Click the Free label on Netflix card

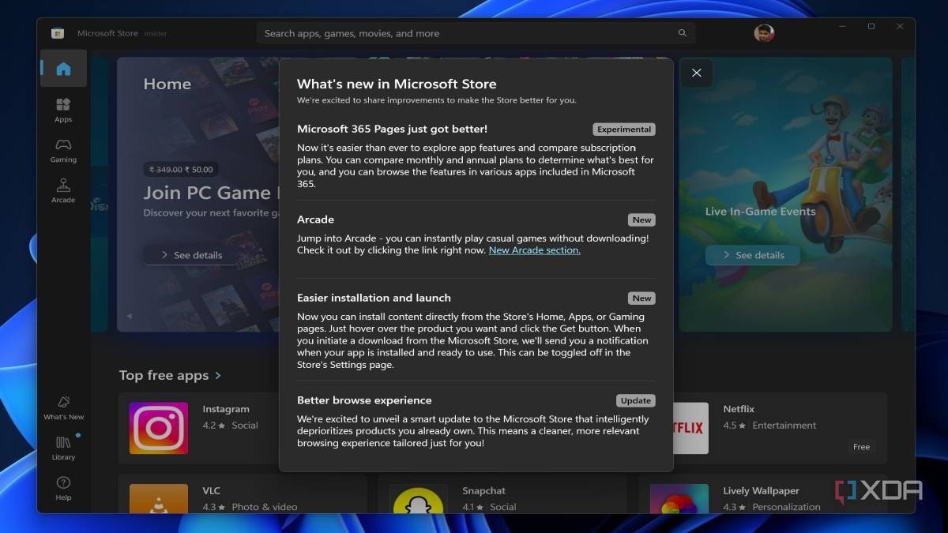861,447
